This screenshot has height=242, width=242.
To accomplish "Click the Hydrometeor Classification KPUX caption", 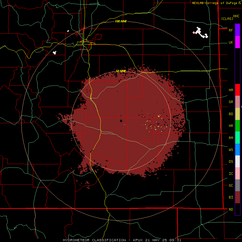I will (122, 240).
